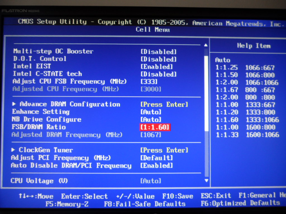The width and height of the screenshot is (286, 214).
Task: Click Press Enter for Advance DRAM Configuration
Action: click(164, 104)
